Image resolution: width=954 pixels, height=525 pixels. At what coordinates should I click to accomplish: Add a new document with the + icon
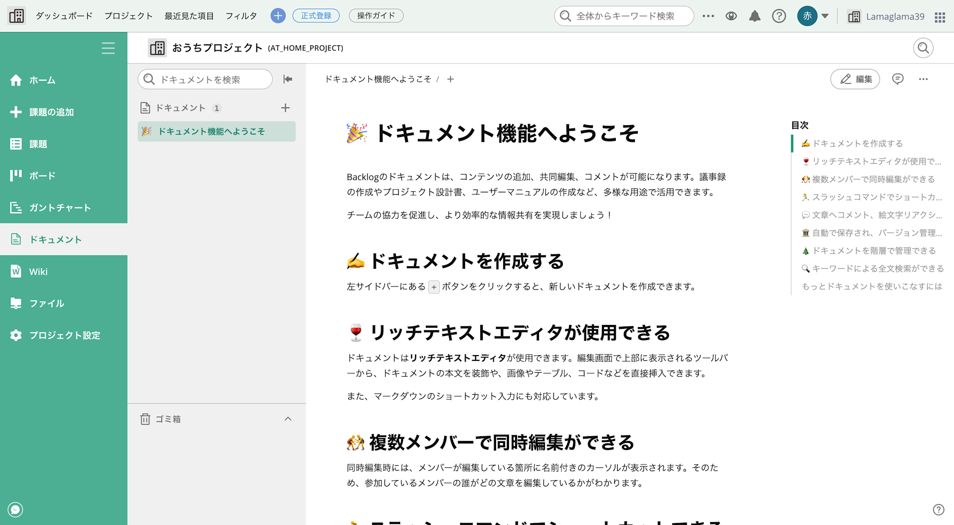click(x=285, y=107)
